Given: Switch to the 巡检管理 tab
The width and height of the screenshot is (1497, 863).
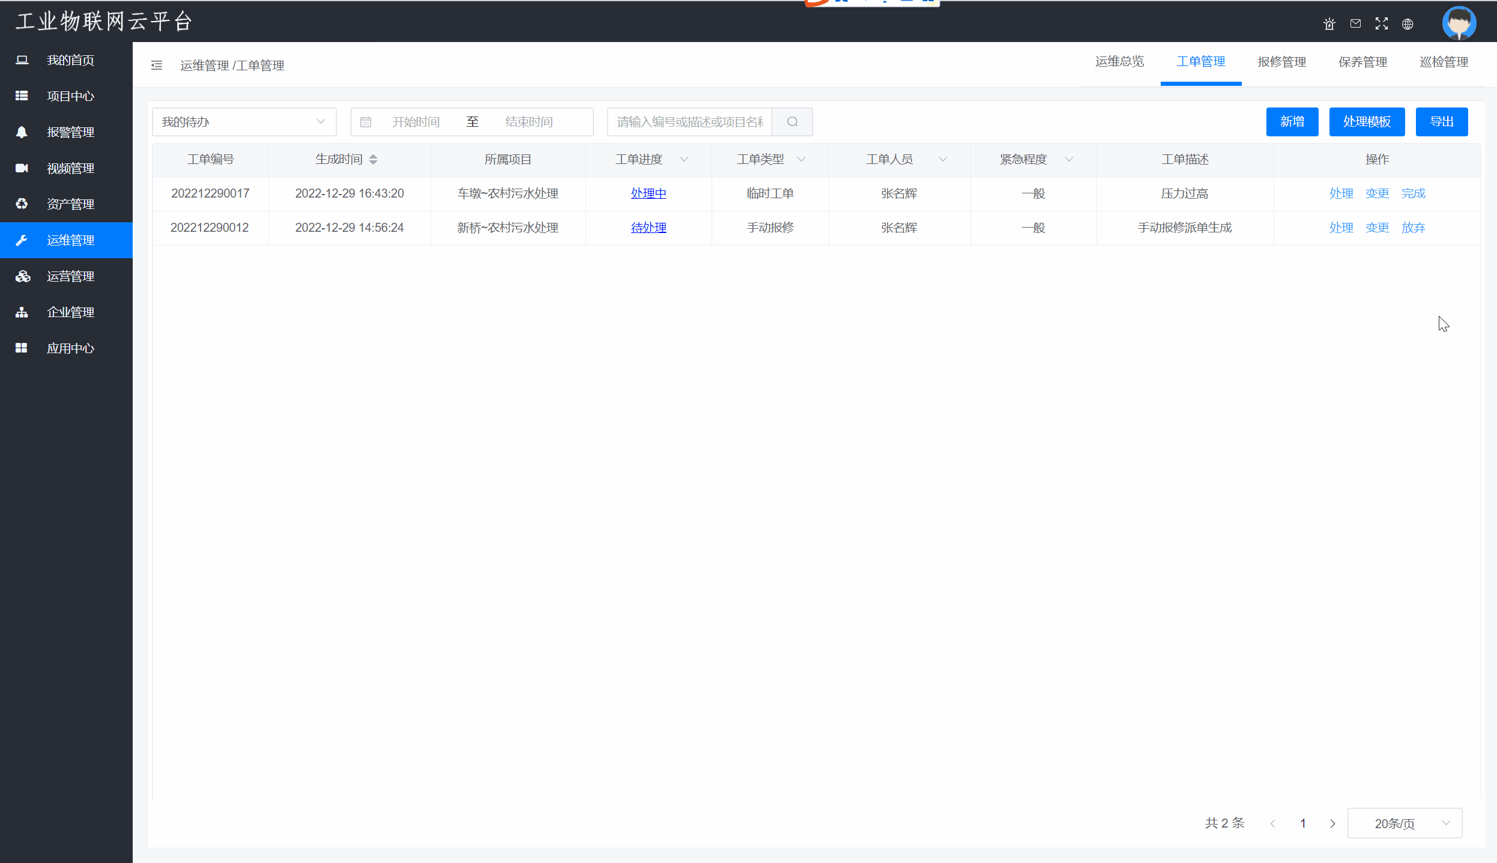Looking at the screenshot, I should coord(1444,62).
